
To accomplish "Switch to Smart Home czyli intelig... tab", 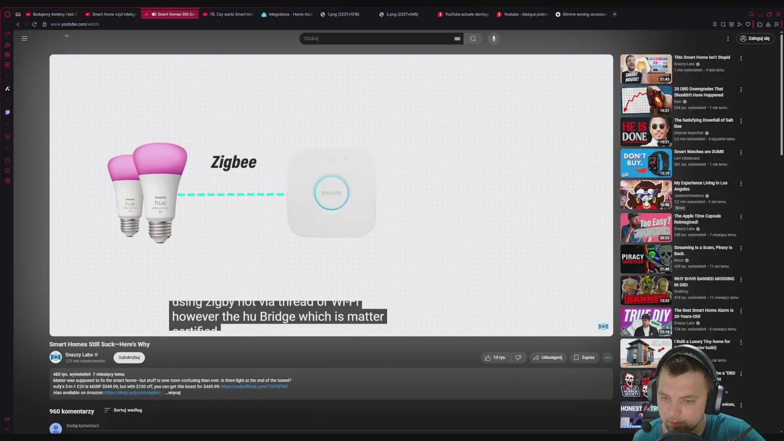I will point(111,14).
